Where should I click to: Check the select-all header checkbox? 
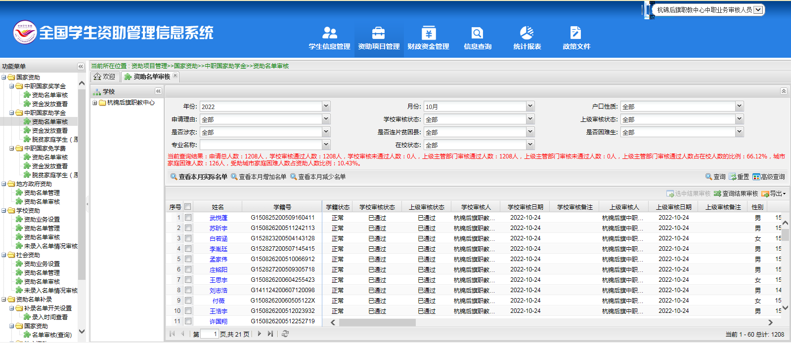pyautogui.click(x=188, y=207)
